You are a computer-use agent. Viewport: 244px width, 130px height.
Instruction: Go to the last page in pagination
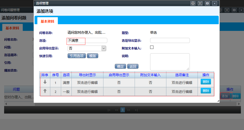pos(136,110)
